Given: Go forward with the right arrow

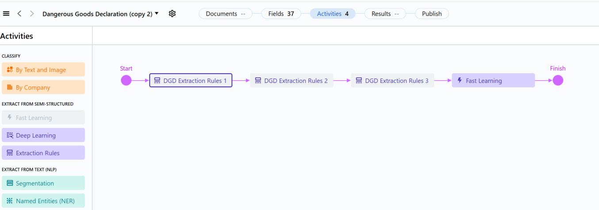Looking at the screenshot, I should click(x=32, y=14).
